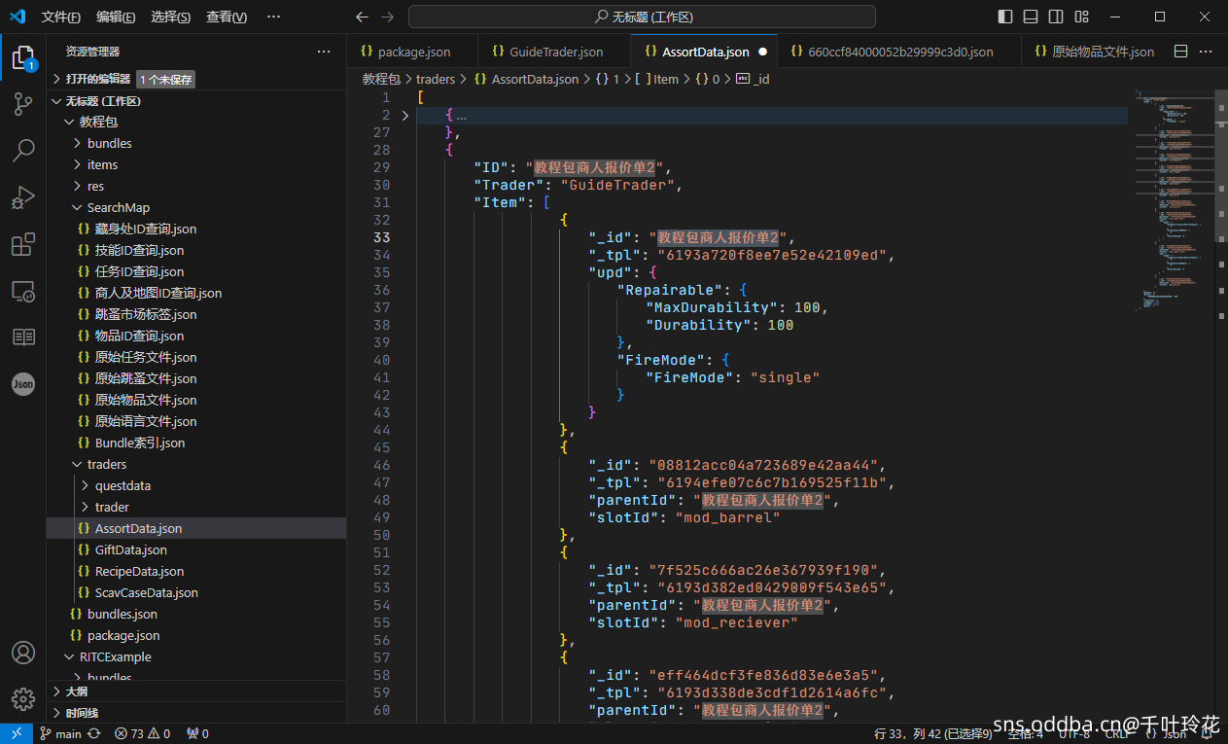Split the editor to the right
This screenshot has height=744, width=1228.
coord(1181,52)
